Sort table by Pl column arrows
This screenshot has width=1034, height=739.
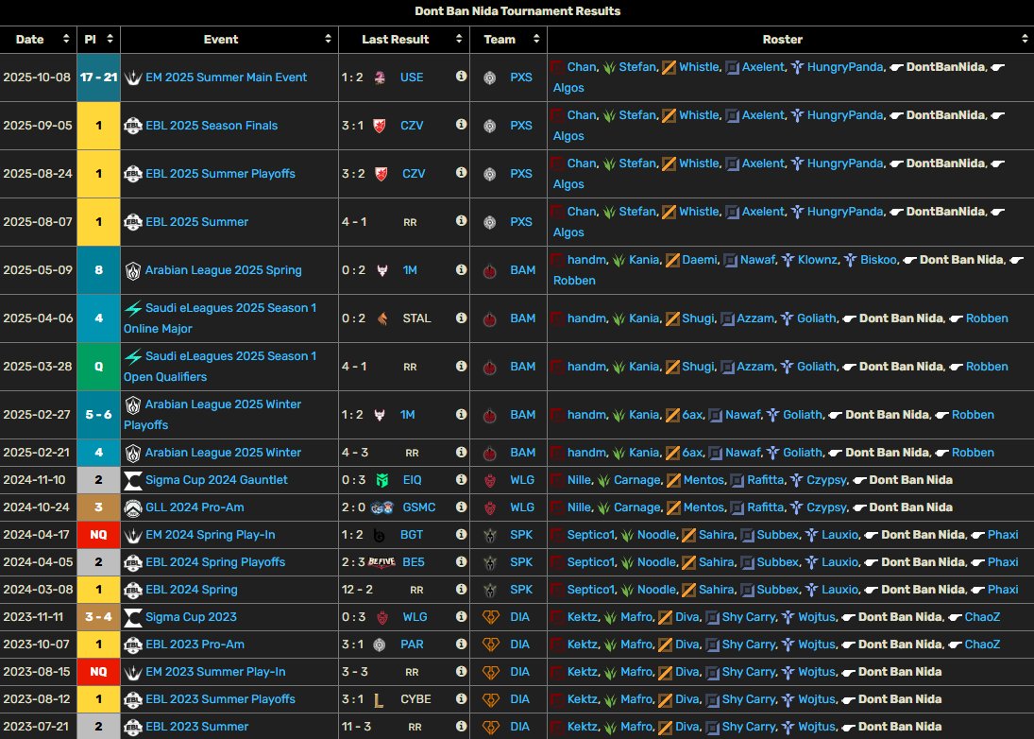pos(110,39)
